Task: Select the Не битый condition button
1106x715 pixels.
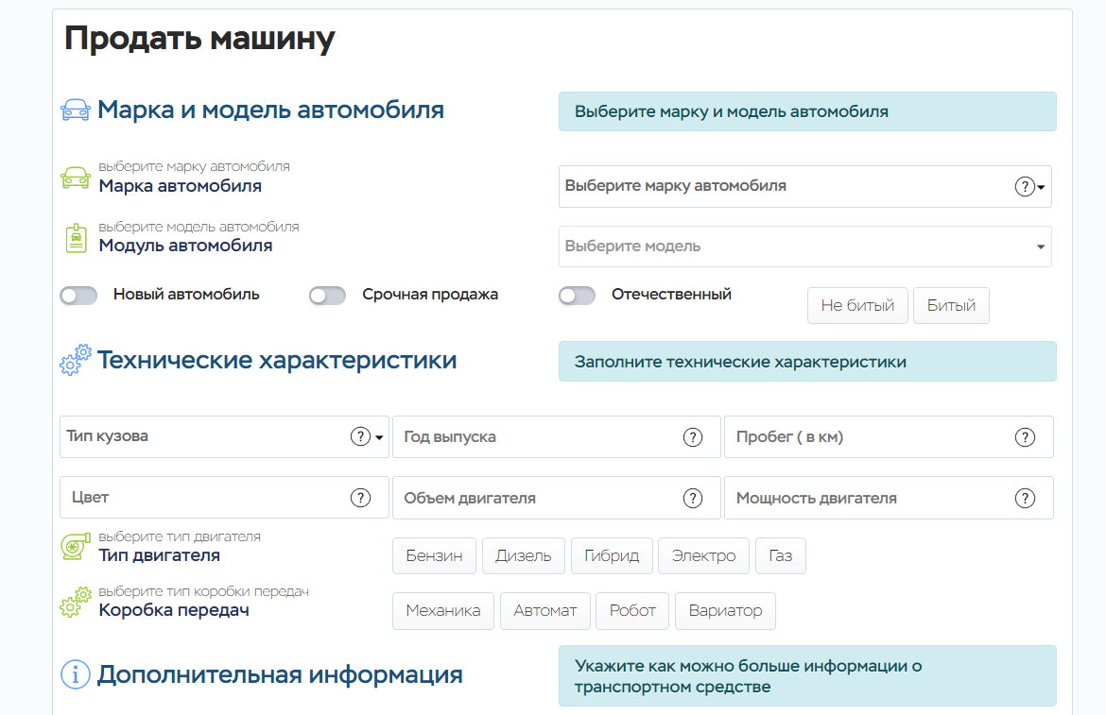Action: tap(857, 306)
